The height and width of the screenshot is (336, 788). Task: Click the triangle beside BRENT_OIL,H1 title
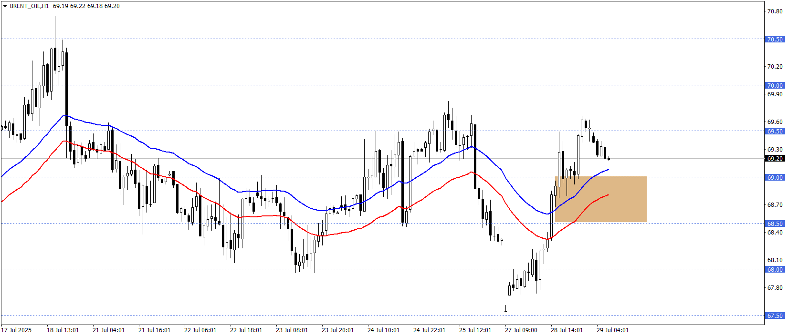point(5,6)
